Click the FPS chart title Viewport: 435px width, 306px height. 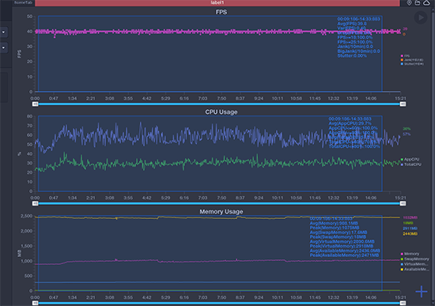click(221, 12)
